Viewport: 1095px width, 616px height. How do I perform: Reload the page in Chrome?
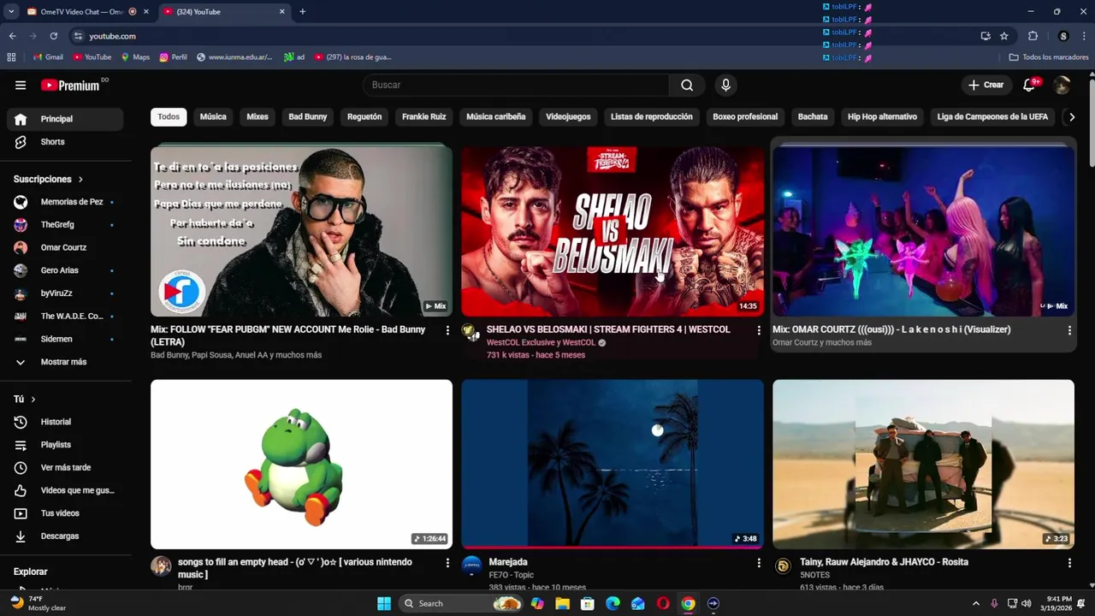(53, 36)
